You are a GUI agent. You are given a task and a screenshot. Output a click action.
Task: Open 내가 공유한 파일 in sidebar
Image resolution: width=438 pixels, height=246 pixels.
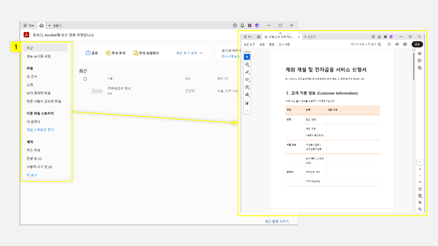pos(39,93)
